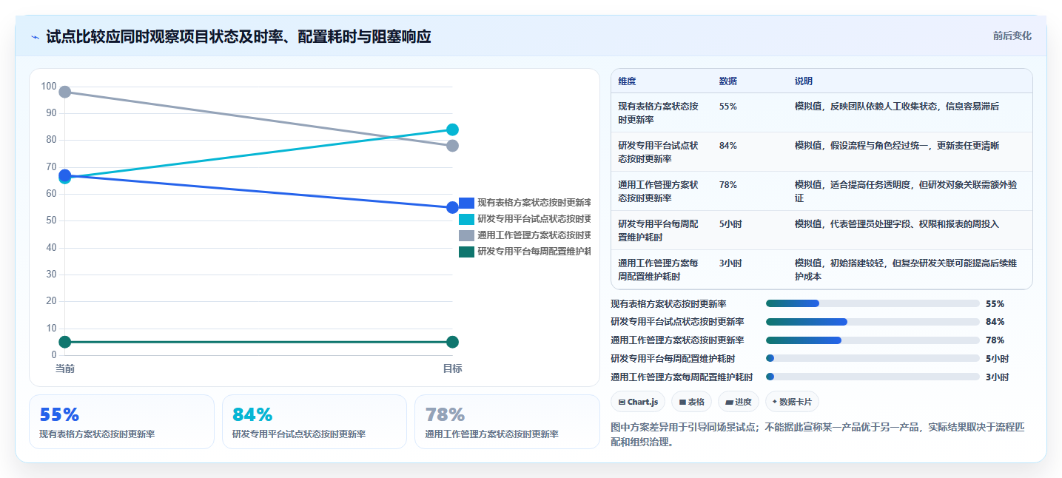The width and height of the screenshot is (1062, 478).
Task: Click the 数据 column header
Action: coord(727,81)
